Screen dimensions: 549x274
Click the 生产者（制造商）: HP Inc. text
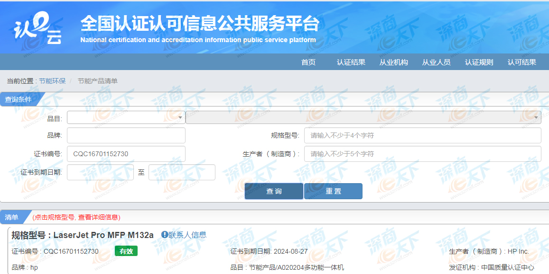489,251
